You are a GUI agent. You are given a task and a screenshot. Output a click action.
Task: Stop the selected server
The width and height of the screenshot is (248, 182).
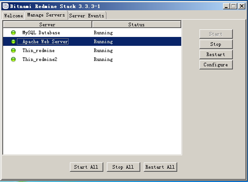[216, 44]
